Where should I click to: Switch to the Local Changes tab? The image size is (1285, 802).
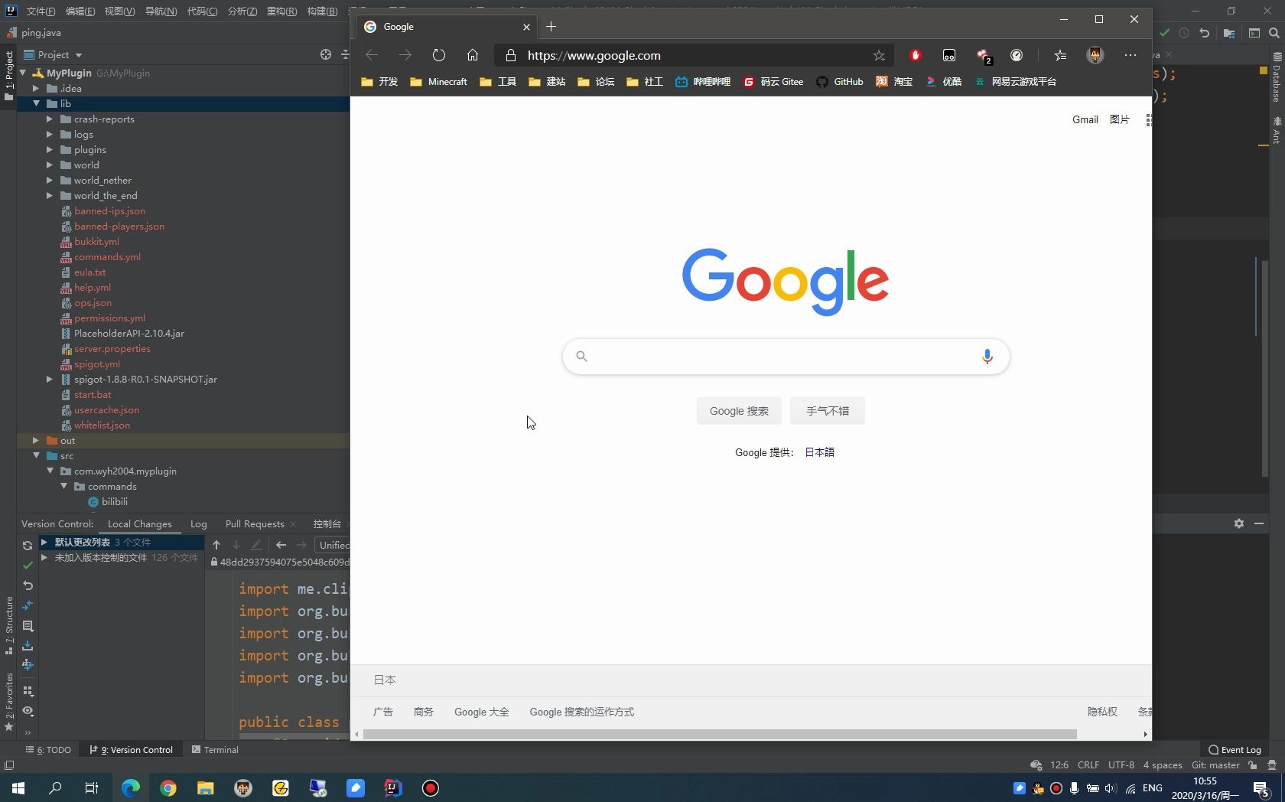click(140, 524)
